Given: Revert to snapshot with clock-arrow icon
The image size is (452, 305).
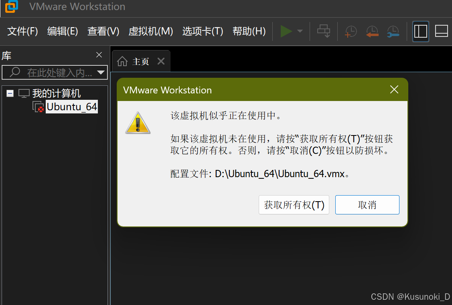Looking at the screenshot, I should point(372,31).
